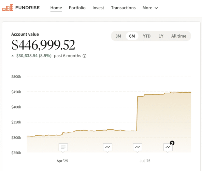The height and width of the screenshot is (171, 202).
Task: Switch chart to YTD range
Action: tap(147, 36)
